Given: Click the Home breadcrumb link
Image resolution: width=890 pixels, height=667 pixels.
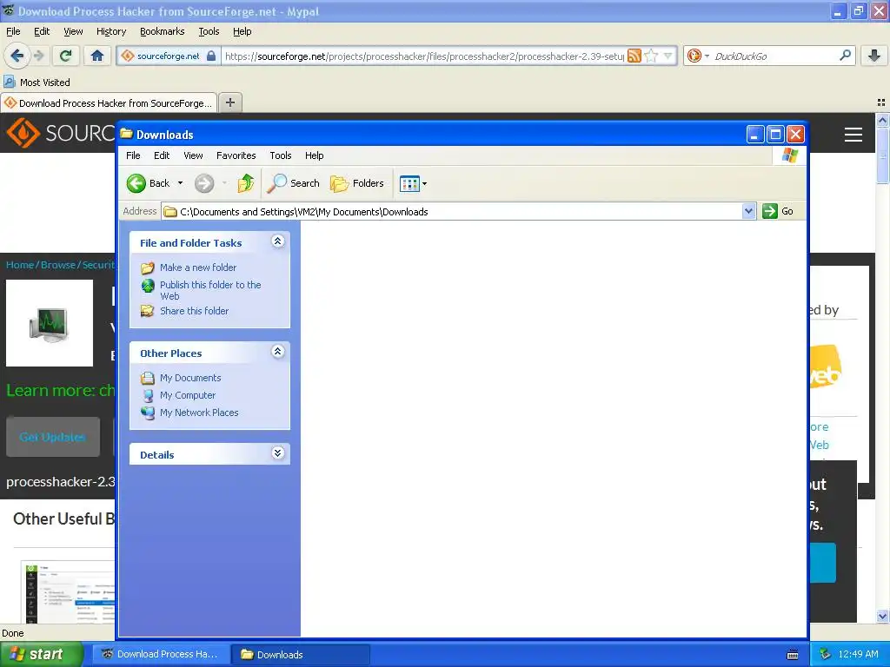Looking at the screenshot, I should click(x=20, y=265).
